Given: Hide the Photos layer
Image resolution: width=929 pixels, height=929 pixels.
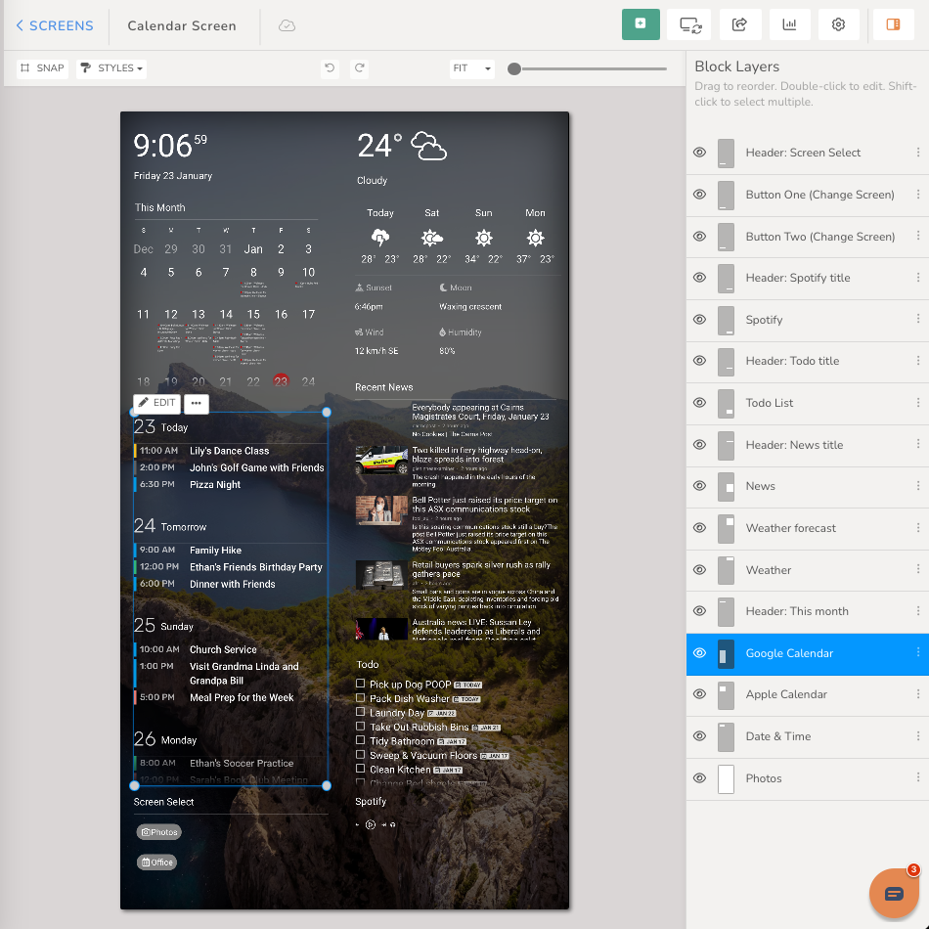Looking at the screenshot, I should [698, 778].
